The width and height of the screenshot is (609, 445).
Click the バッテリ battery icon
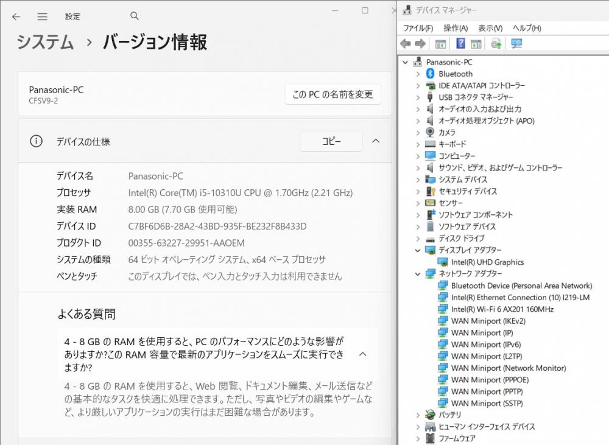430,415
